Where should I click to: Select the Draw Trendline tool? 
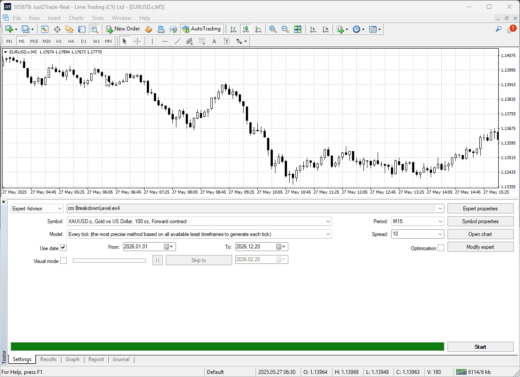tap(177, 41)
